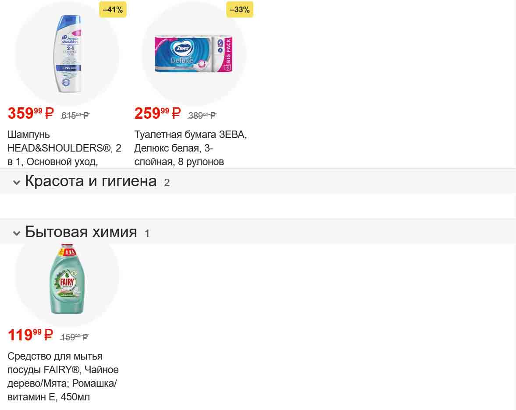Image resolution: width=516 pixels, height=410 pixels.
Task: Open the Туалетная бумага ЗЕВА product title
Action: (190, 148)
